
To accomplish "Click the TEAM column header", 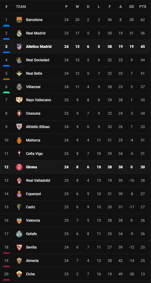I will pos(21,7).
